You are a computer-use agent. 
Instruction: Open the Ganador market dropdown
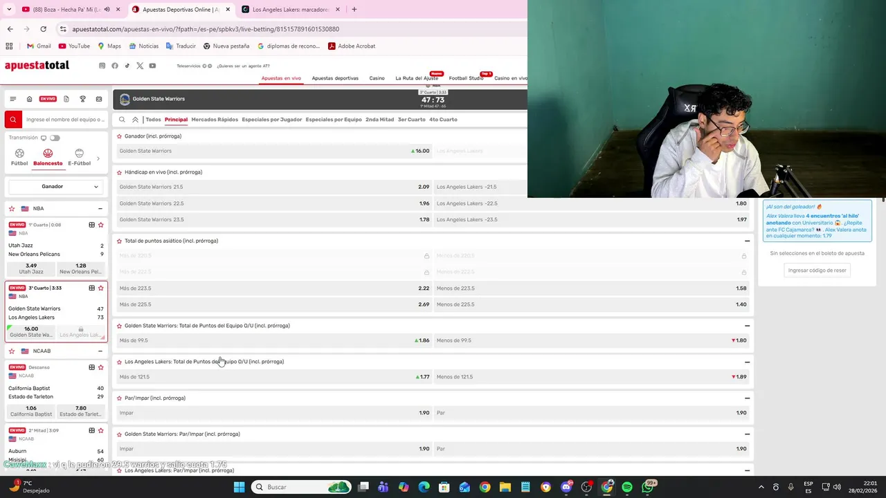click(x=55, y=186)
